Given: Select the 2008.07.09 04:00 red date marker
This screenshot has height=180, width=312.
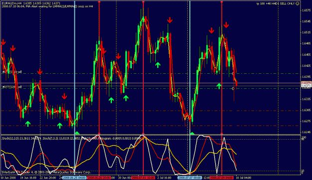Looking at the screenshot, I should point(222,178).
